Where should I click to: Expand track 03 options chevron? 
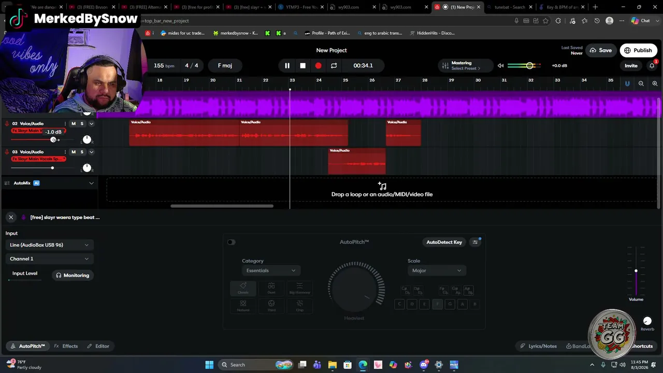[91, 152]
